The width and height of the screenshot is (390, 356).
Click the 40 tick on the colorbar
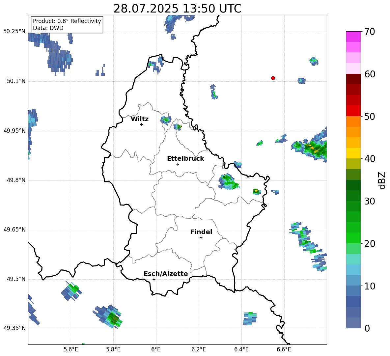pos(369,159)
